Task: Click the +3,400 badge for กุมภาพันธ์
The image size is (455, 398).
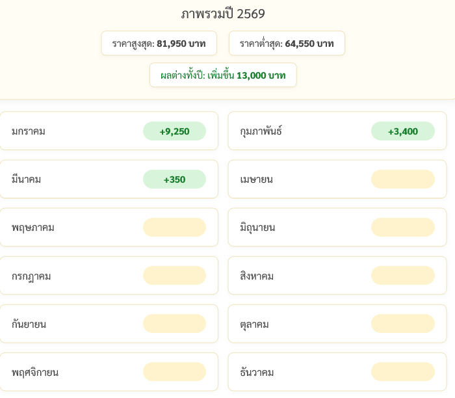Action: click(x=403, y=131)
